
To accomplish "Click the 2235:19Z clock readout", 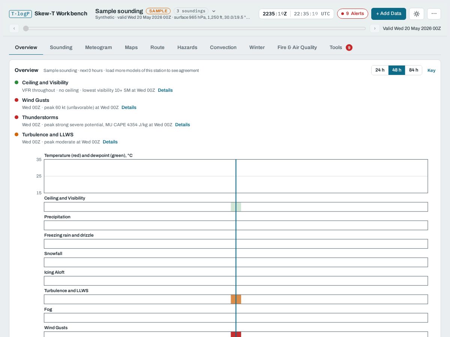I will [274, 14].
